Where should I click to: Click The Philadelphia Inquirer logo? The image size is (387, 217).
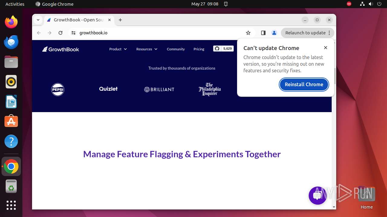(210, 89)
